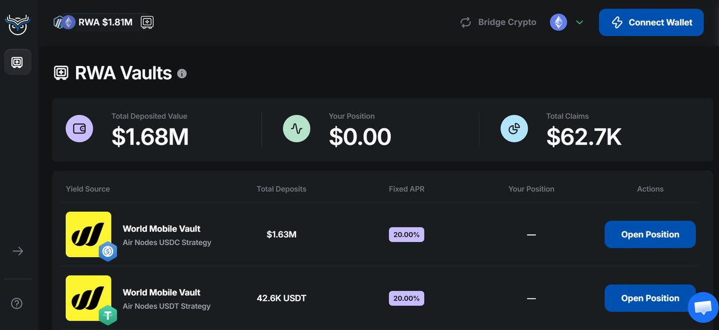
Task: Click the vault icon next to RWA $1.81M
Action: point(147,23)
